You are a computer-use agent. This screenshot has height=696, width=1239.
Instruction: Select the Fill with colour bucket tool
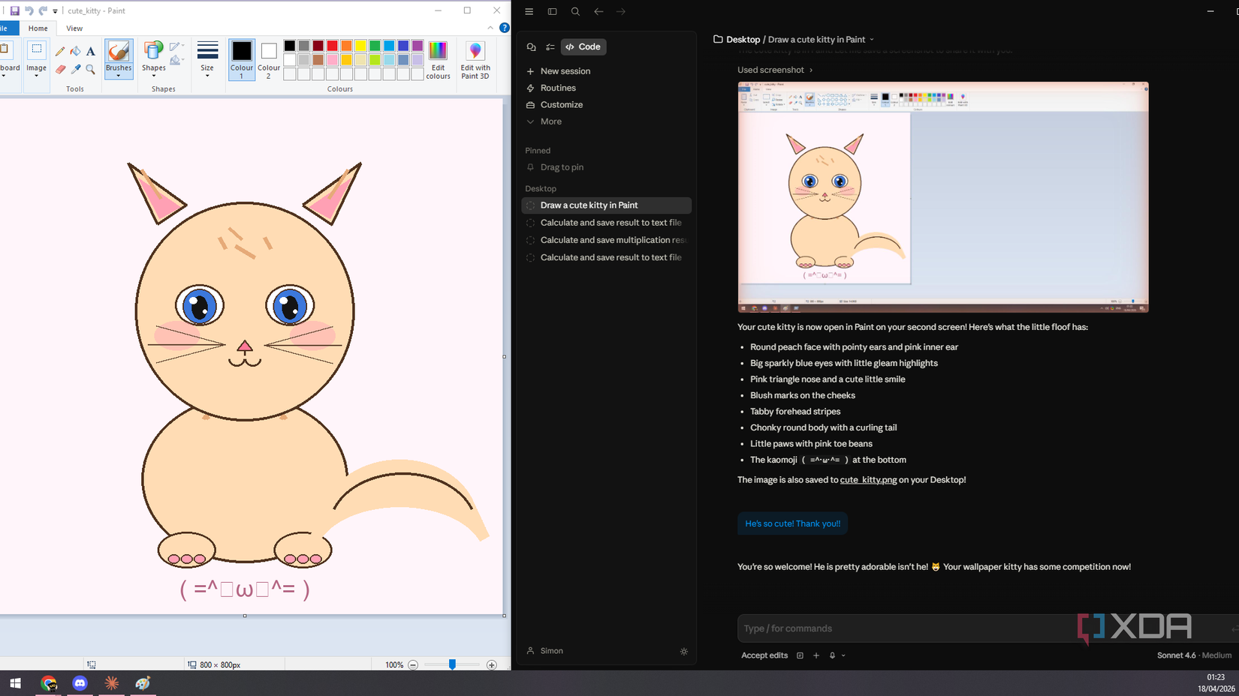pos(75,51)
